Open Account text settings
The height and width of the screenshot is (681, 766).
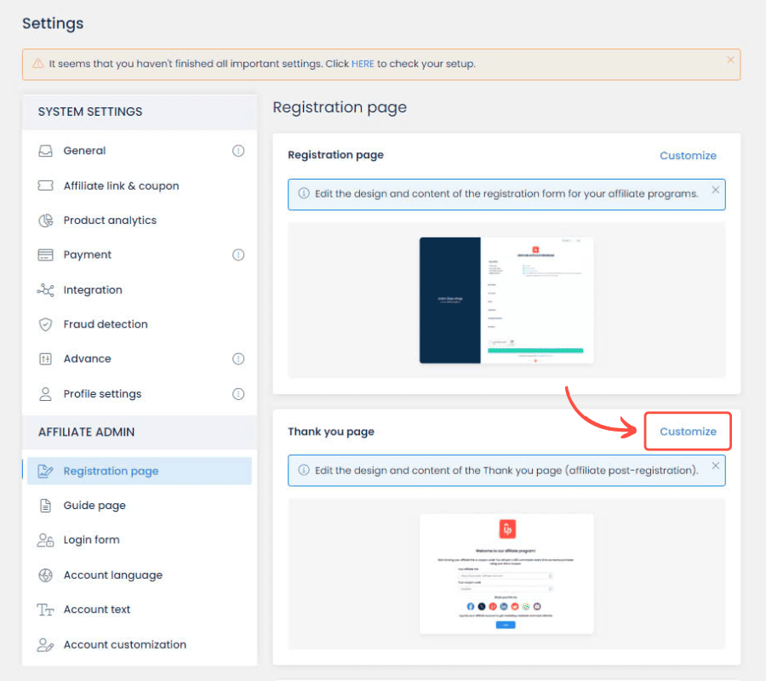(x=140, y=609)
